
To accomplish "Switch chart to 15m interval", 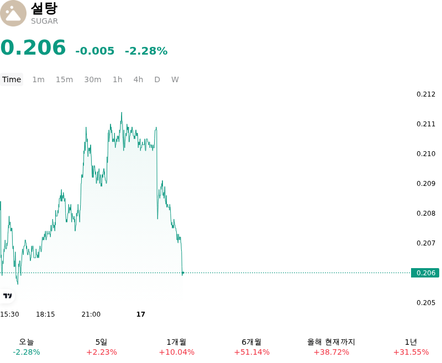I will tap(64, 79).
